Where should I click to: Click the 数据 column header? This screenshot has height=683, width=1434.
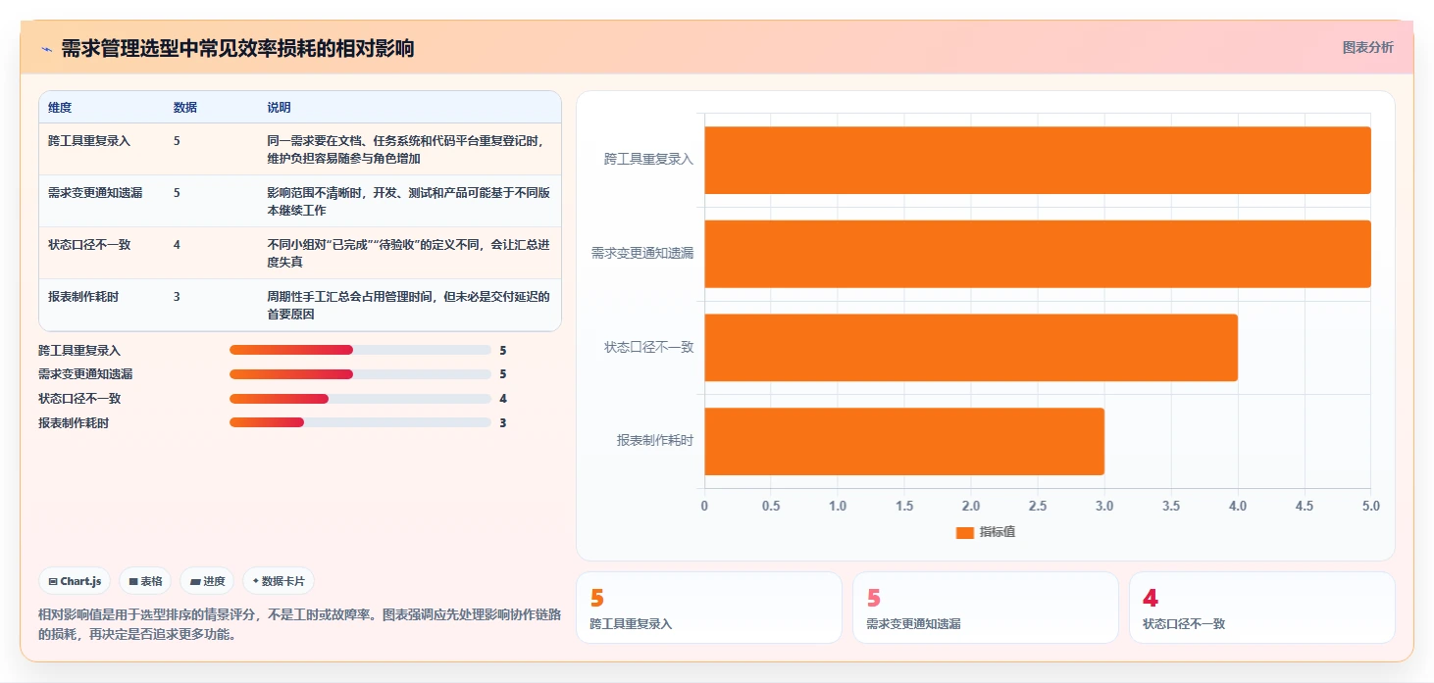point(185,108)
